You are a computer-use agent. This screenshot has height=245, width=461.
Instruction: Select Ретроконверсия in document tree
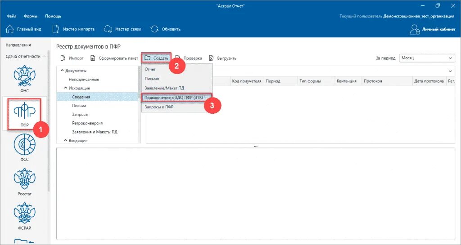pos(87,123)
